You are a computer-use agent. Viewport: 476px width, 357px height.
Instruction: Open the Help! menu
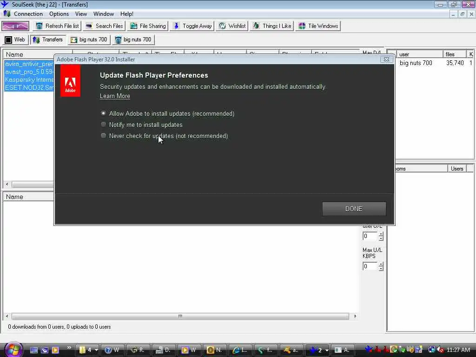click(x=126, y=14)
